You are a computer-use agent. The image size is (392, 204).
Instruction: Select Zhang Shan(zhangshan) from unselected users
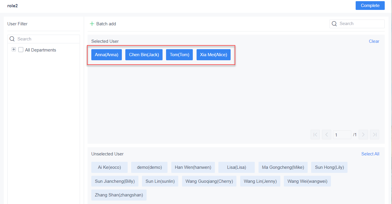pos(119,195)
